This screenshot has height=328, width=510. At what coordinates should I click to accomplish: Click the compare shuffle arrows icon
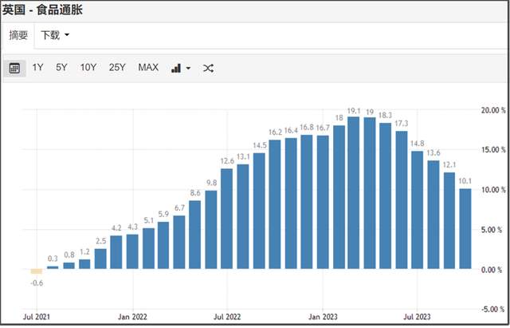pos(208,68)
